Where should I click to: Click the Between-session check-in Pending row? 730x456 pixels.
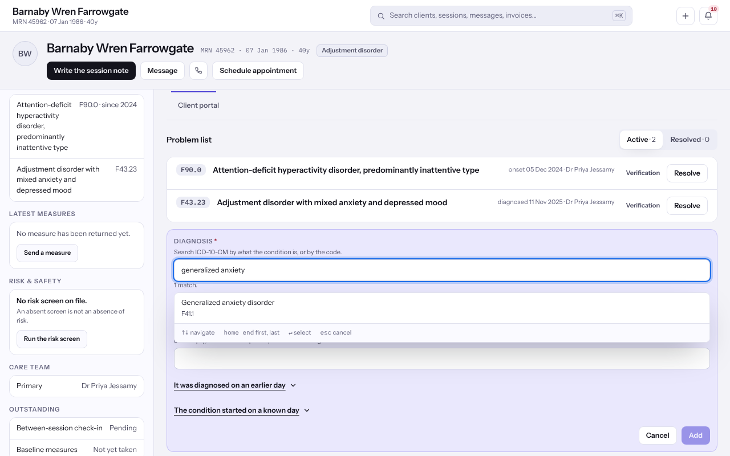coord(76,428)
